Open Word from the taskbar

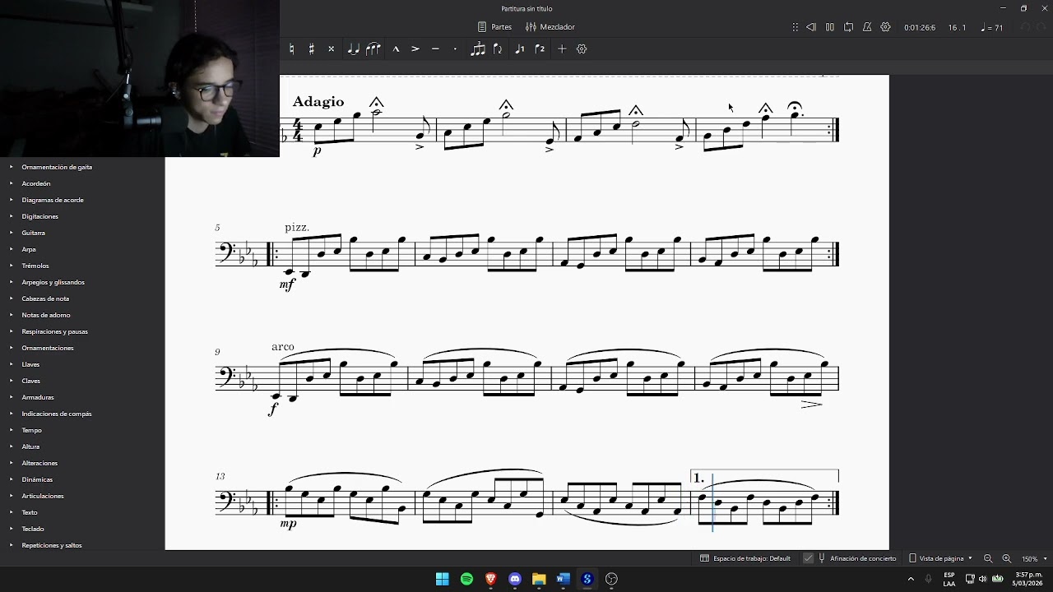tap(563, 579)
